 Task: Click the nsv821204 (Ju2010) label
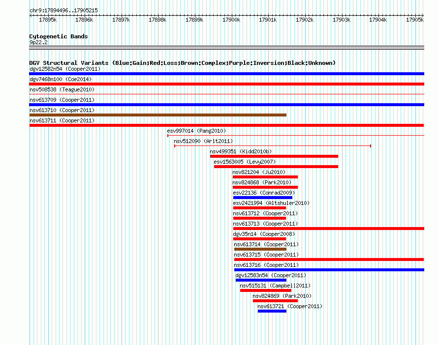(x=259, y=172)
